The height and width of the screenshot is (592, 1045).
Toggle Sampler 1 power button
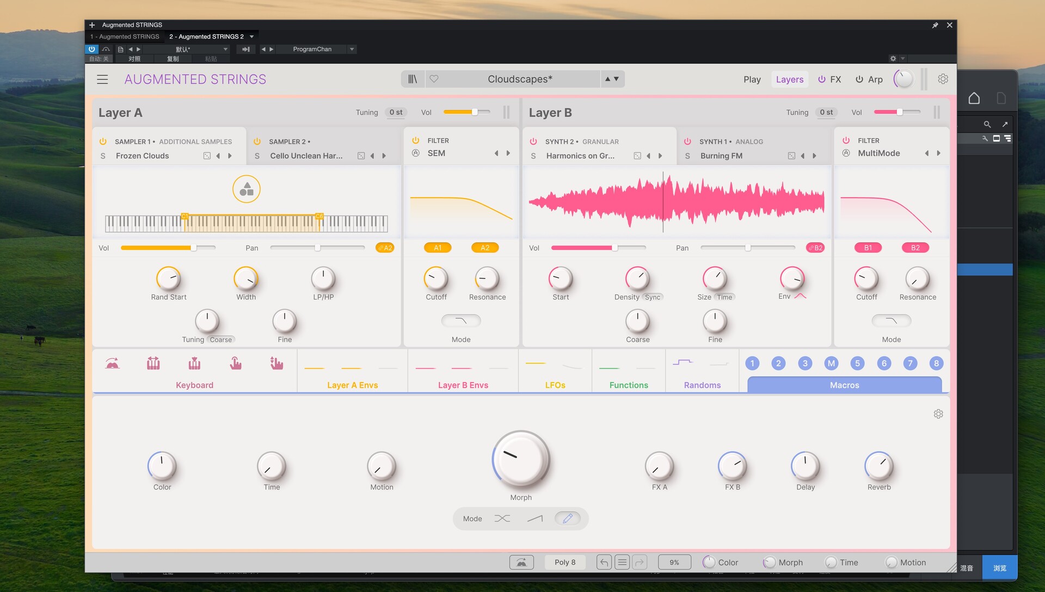coord(103,141)
